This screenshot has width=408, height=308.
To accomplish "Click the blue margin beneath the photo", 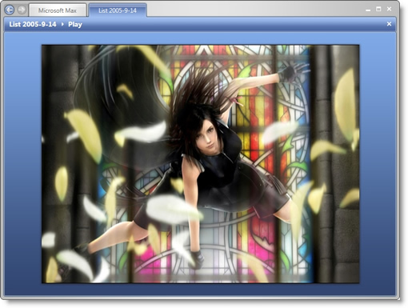I will (x=200, y=289).
